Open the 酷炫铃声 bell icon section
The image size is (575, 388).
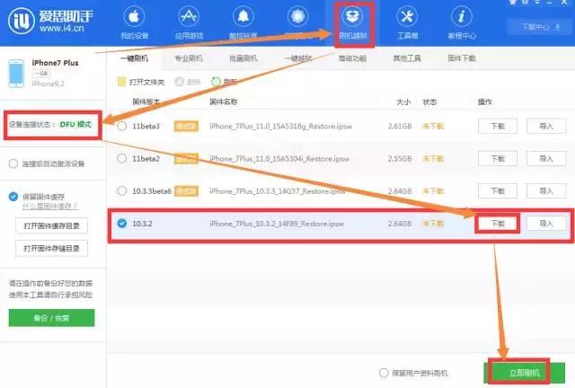pyautogui.click(x=243, y=22)
